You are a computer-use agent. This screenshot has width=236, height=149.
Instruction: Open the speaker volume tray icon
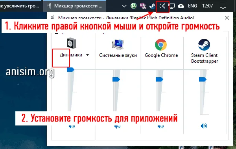[162, 6]
